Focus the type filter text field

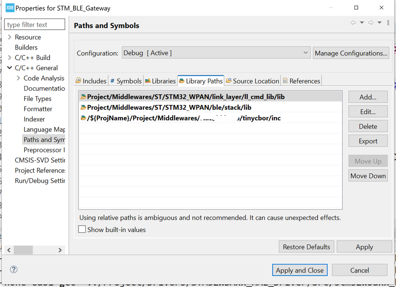coord(34,25)
